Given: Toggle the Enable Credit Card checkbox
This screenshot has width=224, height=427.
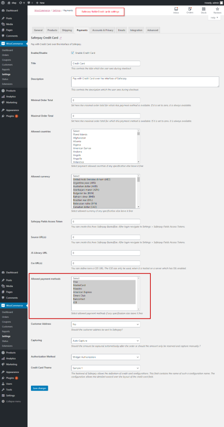Looking at the screenshot, I should click(73, 53).
